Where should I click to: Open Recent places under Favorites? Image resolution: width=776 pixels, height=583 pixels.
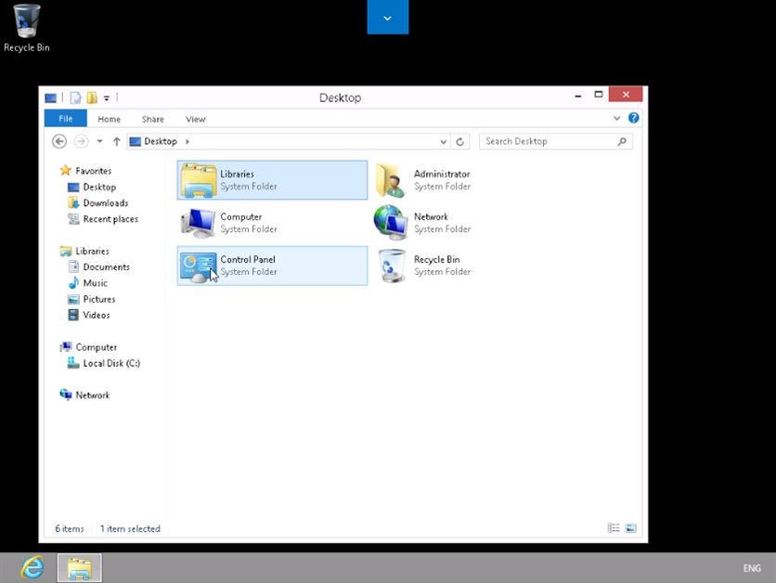coord(110,219)
